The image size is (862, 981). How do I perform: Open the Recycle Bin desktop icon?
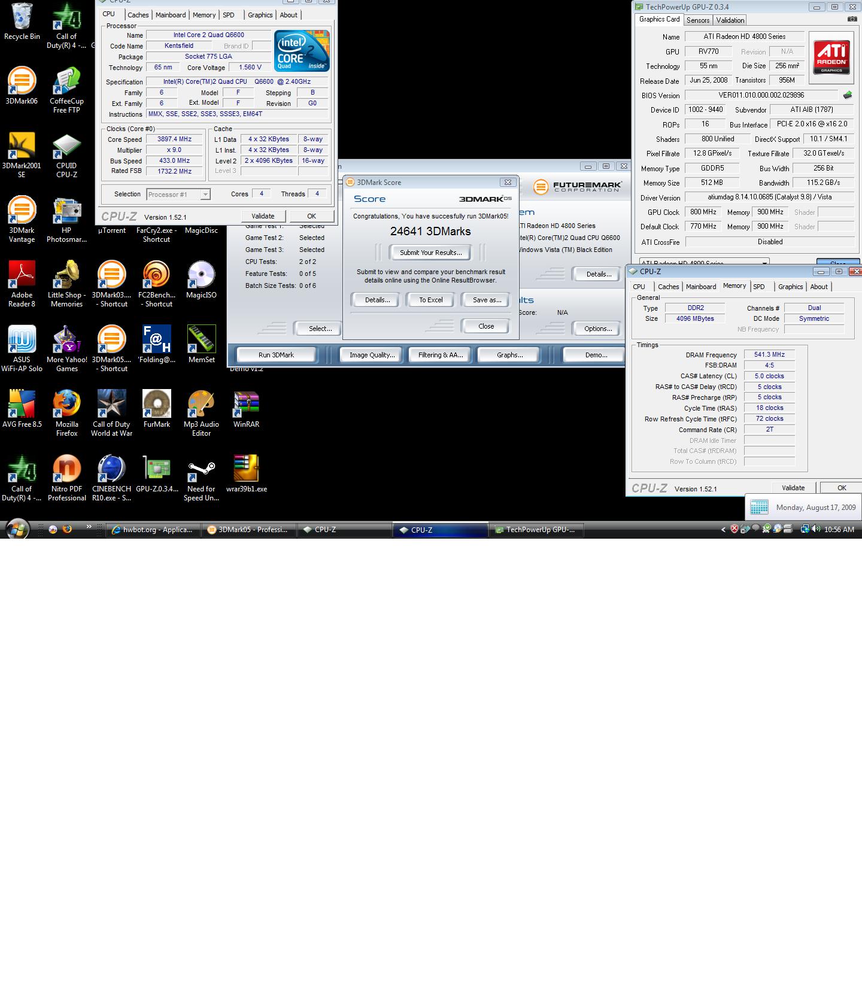[22, 22]
